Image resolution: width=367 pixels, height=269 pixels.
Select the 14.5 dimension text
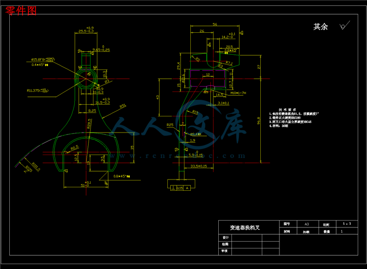219,94
